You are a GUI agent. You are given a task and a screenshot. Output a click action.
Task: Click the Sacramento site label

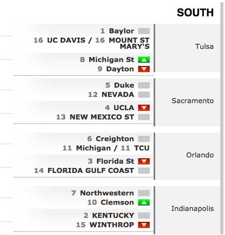point(193,101)
